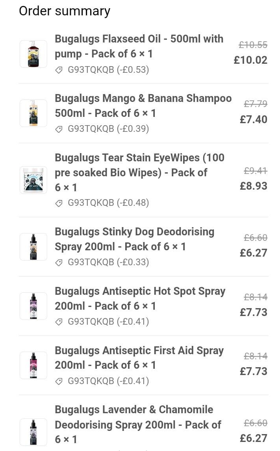
Task: Click the Stinky Dog Deodorising Spray thumbnail
Action: (x=33, y=247)
